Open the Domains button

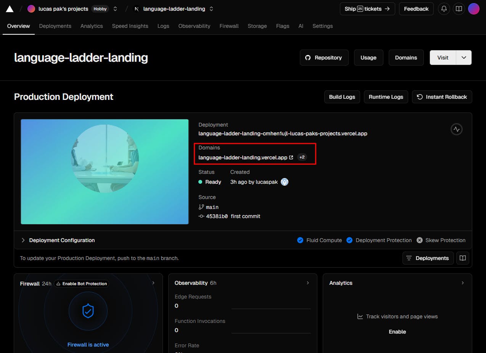pos(406,58)
